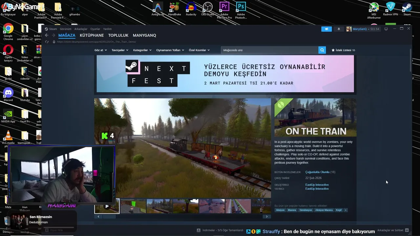Open OBS Studio desktop shortcut
Image resolution: width=420 pixels, height=236 pixels.
pos(208,9)
